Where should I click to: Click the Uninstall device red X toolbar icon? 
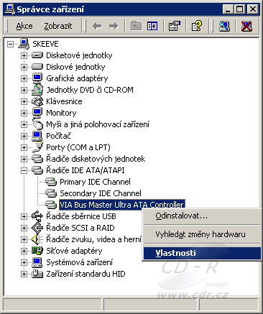coord(246,26)
